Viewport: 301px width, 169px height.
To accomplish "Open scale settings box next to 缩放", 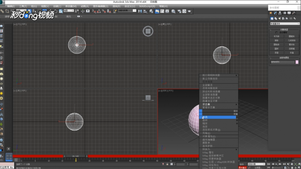I will click(237, 124).
